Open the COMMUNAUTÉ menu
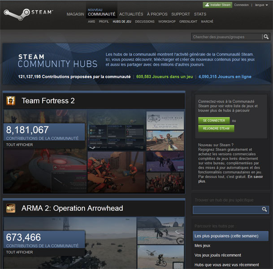This screenshot has height=269, width=273. pos(101,14)
